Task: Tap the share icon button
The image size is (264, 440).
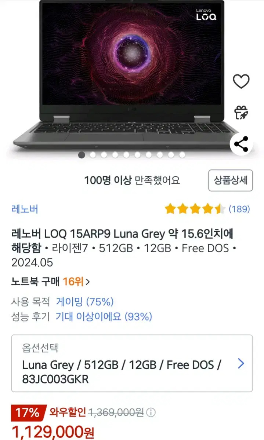Action: pos(241,144)
